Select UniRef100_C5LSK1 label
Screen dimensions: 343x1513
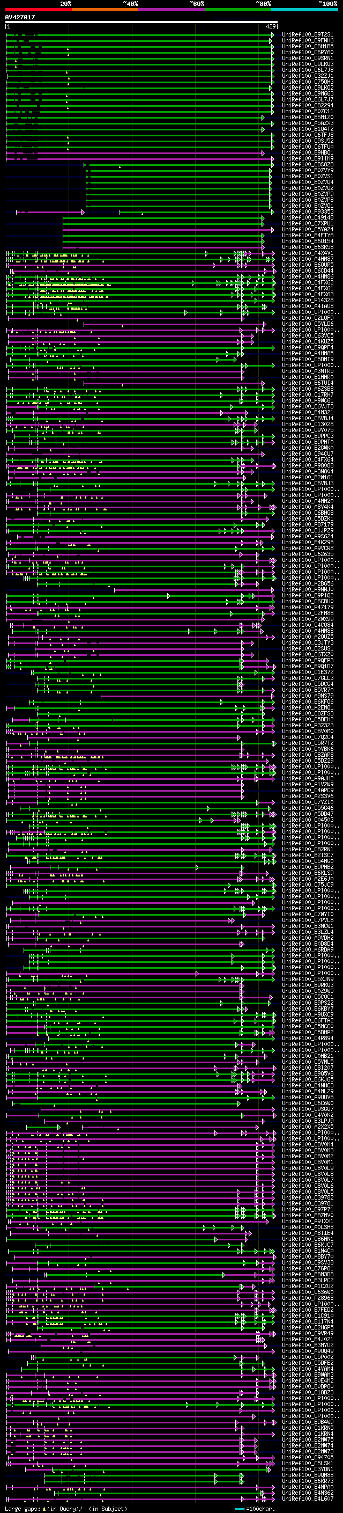pyautogui.click(x=308, y=1463)
